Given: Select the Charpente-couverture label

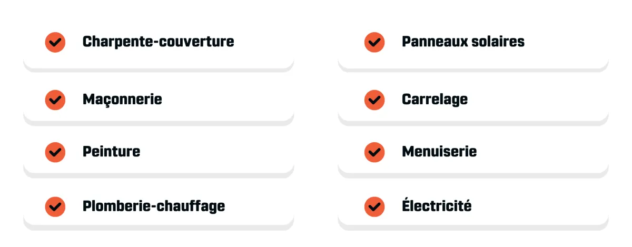Looking at the screenshot, I should [x=158, y=42].
